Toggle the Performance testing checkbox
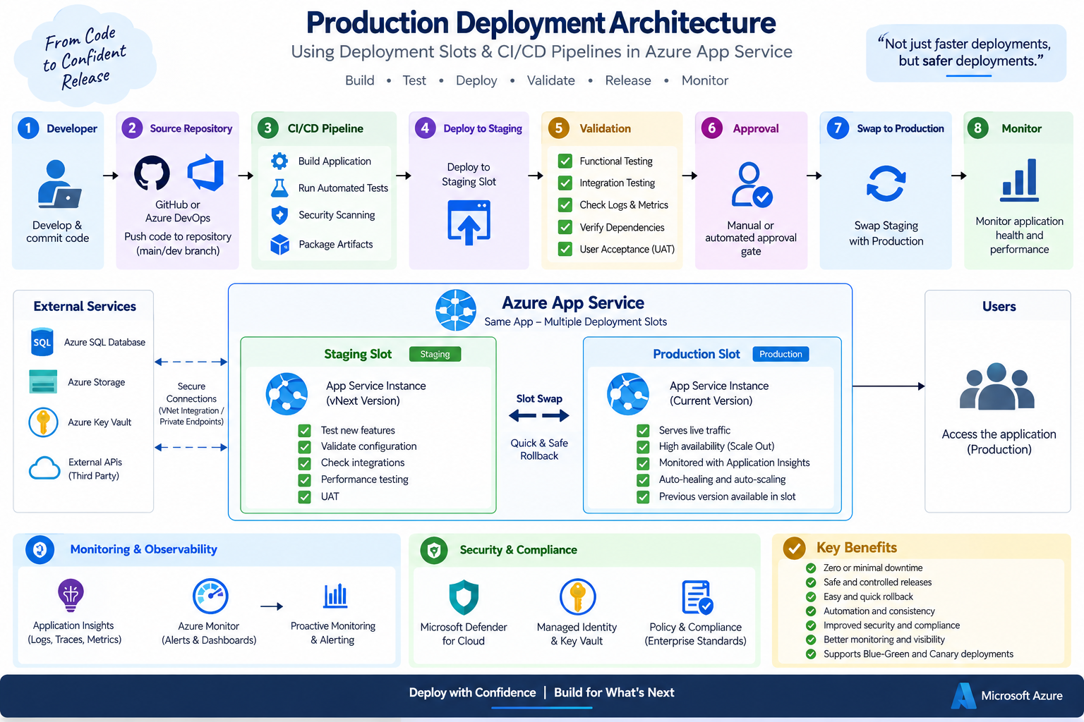The image size is (1084, 722). coord(305,480)
